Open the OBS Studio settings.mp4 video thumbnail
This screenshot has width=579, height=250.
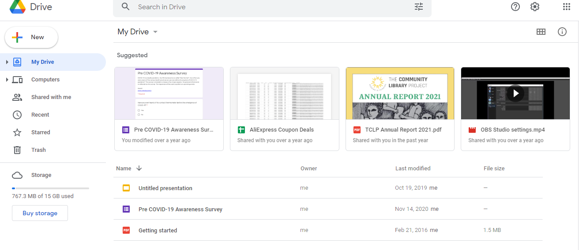515,93
